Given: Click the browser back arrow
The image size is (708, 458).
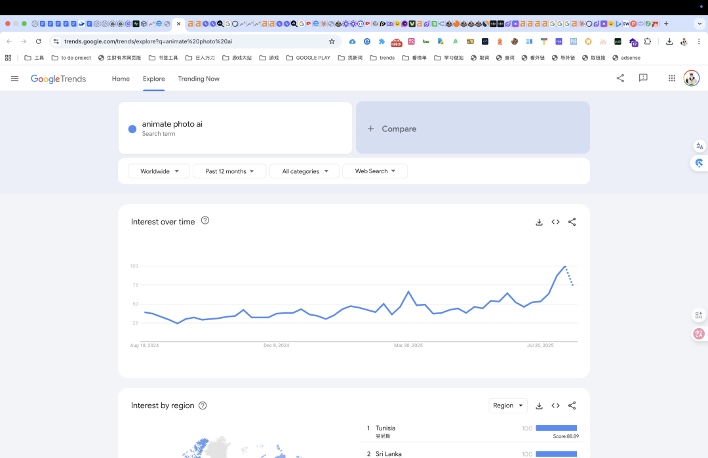Looking at the screenshot, I should (x=9, y=41).
